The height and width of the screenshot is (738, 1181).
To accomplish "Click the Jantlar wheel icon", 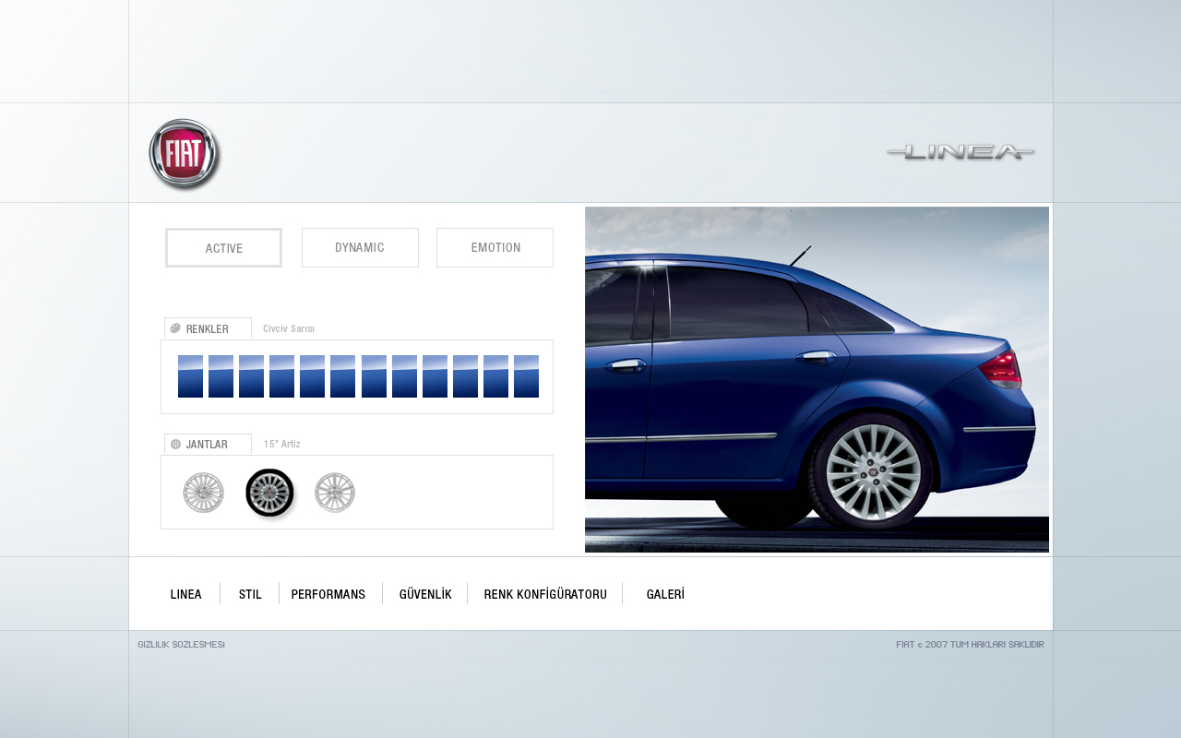I will tap(175, 444).
